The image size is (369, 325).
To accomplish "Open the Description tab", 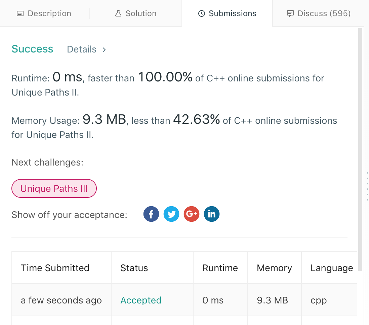I will tap(44, 13).
